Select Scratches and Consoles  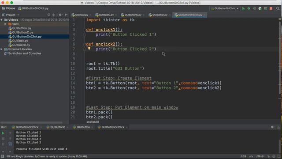(25, 53)
